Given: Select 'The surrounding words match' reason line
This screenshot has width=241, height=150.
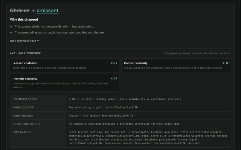Looking at the screenshot, I should [x=60, y=33].
